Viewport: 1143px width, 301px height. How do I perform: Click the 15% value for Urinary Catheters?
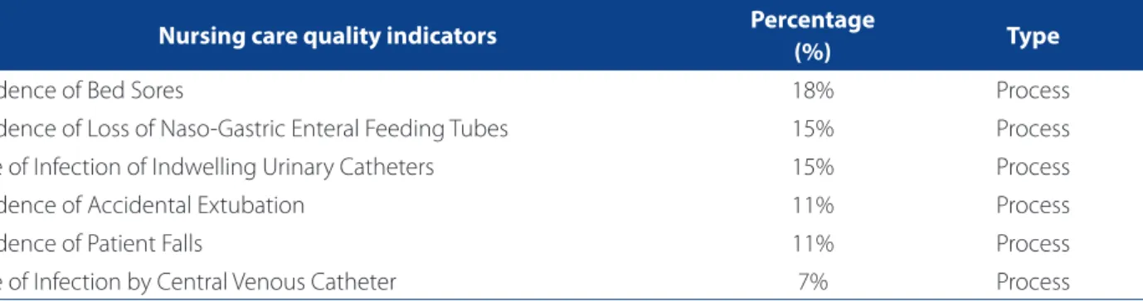tap(812, 166)
